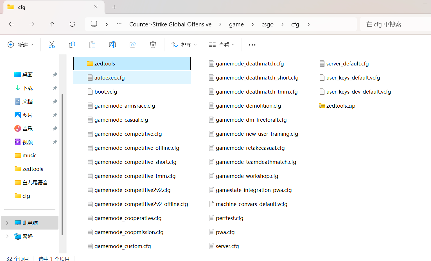Image resolution: width=431 pixels, height=261 pixels.
Task: Click the sidebar vertical scrollbar
Action: [x=62, y=165]
